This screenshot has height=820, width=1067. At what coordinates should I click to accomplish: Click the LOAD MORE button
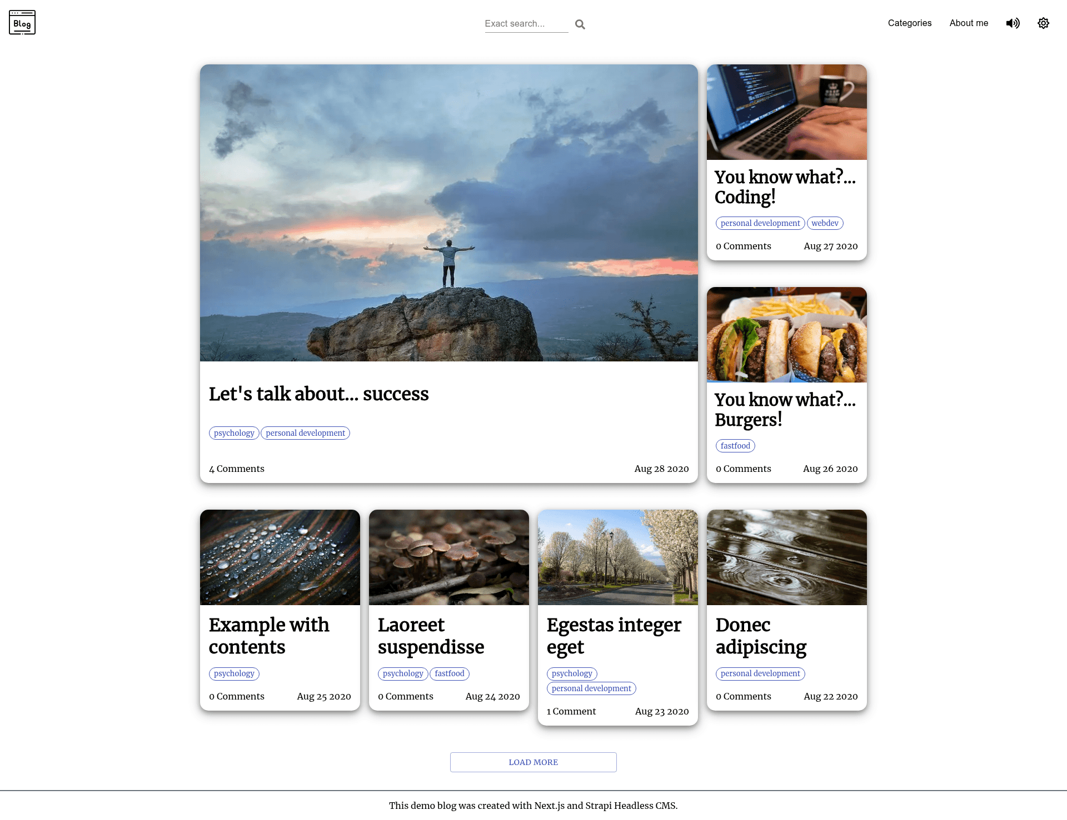tap(533, 762)
